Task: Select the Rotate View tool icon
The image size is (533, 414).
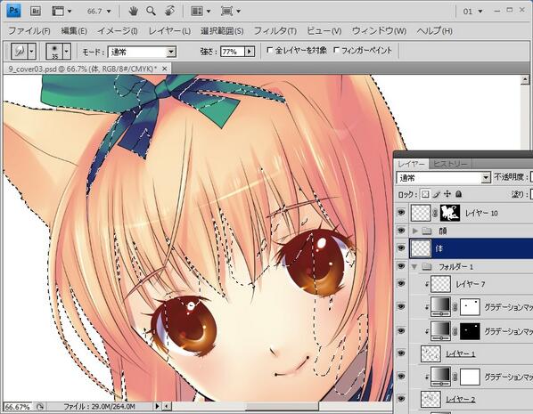Action: (169, 12)
